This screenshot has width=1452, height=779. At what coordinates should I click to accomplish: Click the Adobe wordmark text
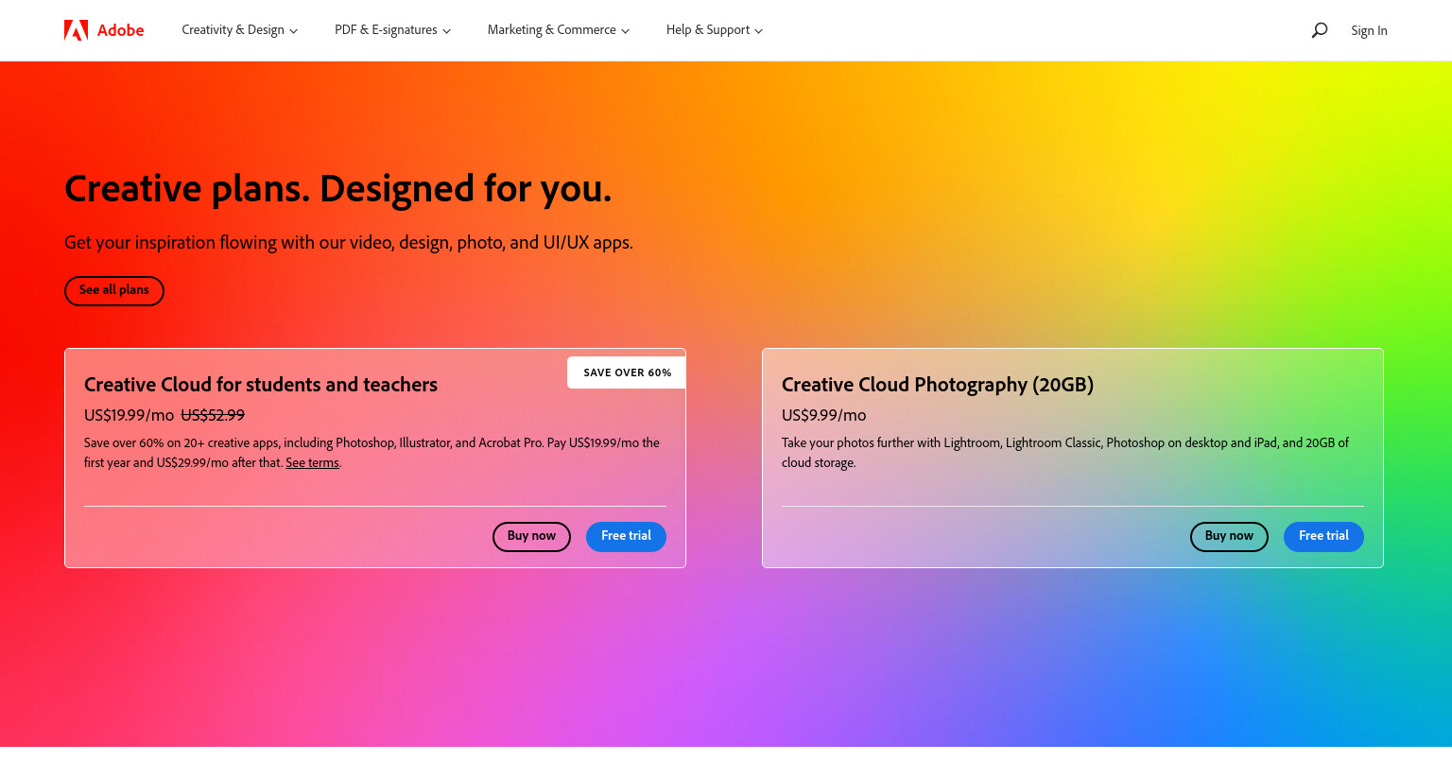click(x=120, y=30)
